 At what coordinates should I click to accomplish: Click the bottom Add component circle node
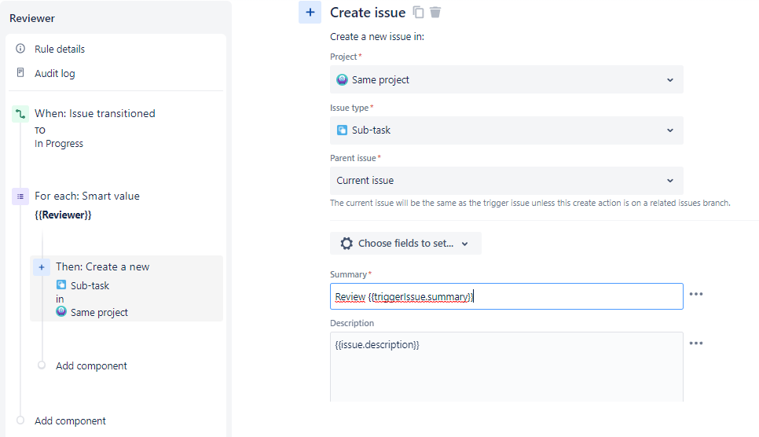pos(20,420)
